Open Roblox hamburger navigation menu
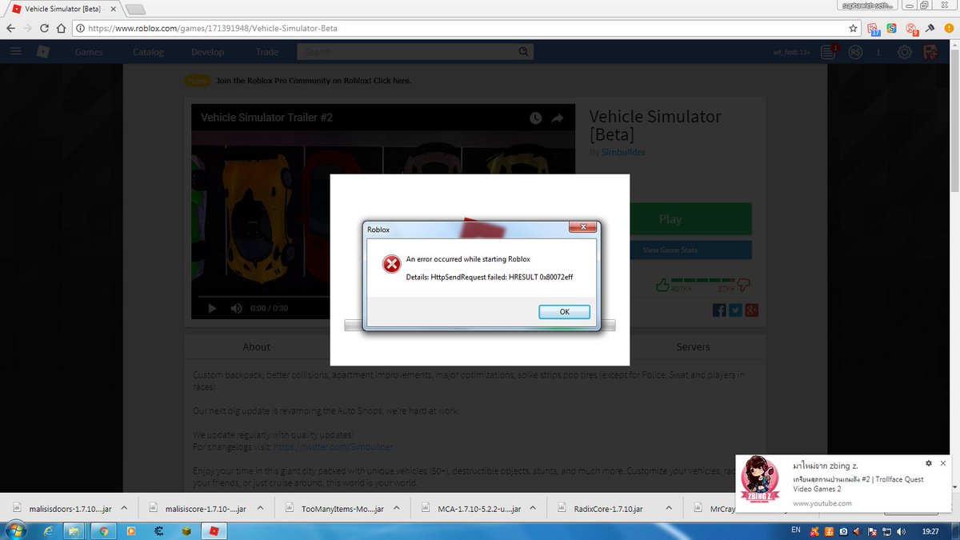960x540 pixels. (15, 52)
